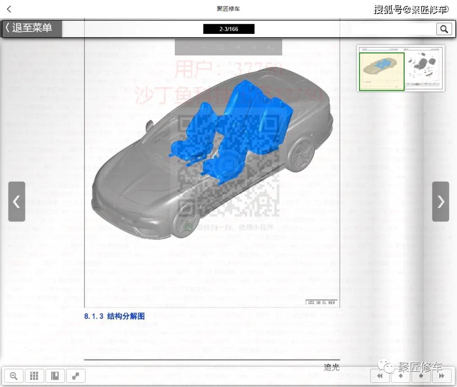Click the 聚匠修车 title at top

point(228,9)
